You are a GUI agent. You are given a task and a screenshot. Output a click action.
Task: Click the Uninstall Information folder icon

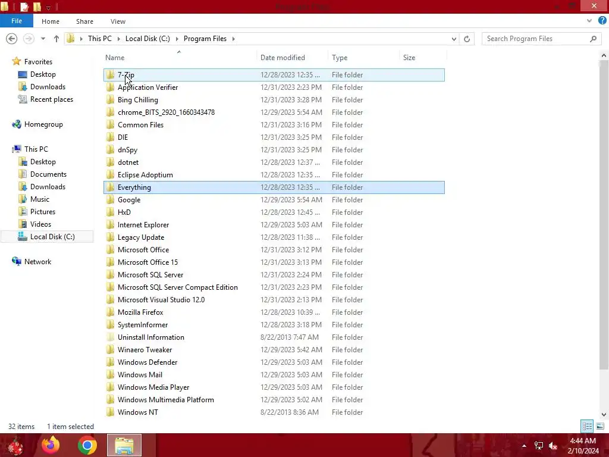[x=110, y=337]
